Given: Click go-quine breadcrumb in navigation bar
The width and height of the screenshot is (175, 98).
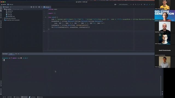Looking at the screenshot, I should click(4, 4).
